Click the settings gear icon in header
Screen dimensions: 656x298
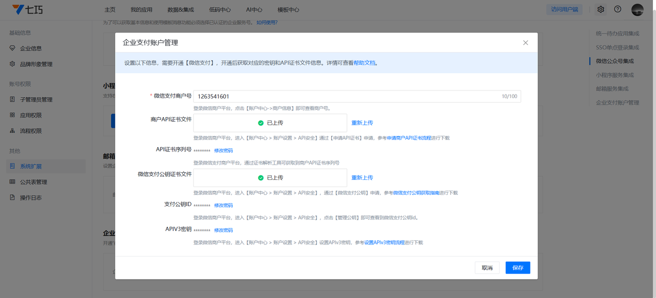click(601, 9)
